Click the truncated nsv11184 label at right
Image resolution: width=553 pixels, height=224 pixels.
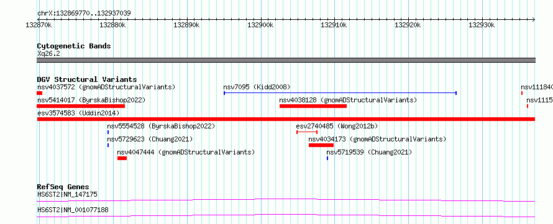click(x=536, y=87)
